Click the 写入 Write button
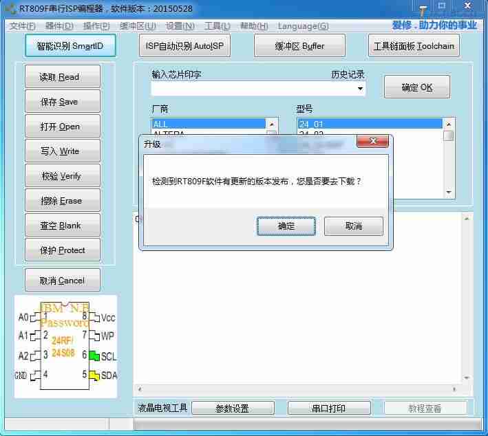The height and width of the screenshot is (436, 488). pyautogui.click(x=63, y=151)
